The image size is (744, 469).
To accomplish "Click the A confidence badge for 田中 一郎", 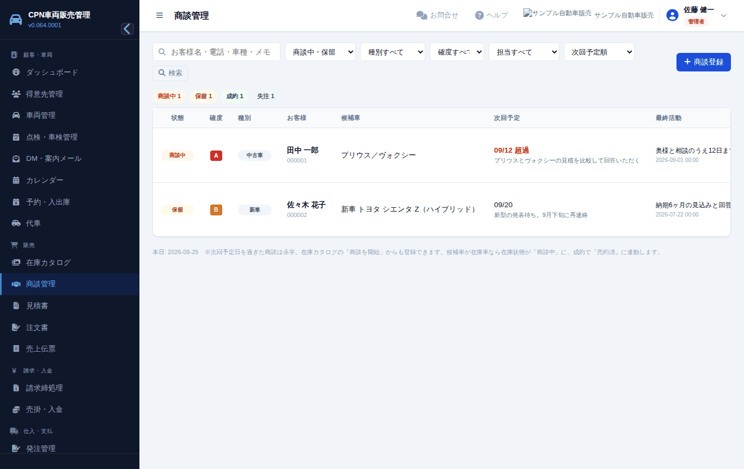I will (x=216, y=155).
